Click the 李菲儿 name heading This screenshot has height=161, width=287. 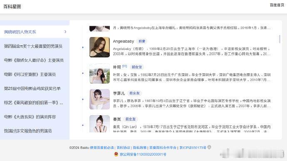click(119, 94)
